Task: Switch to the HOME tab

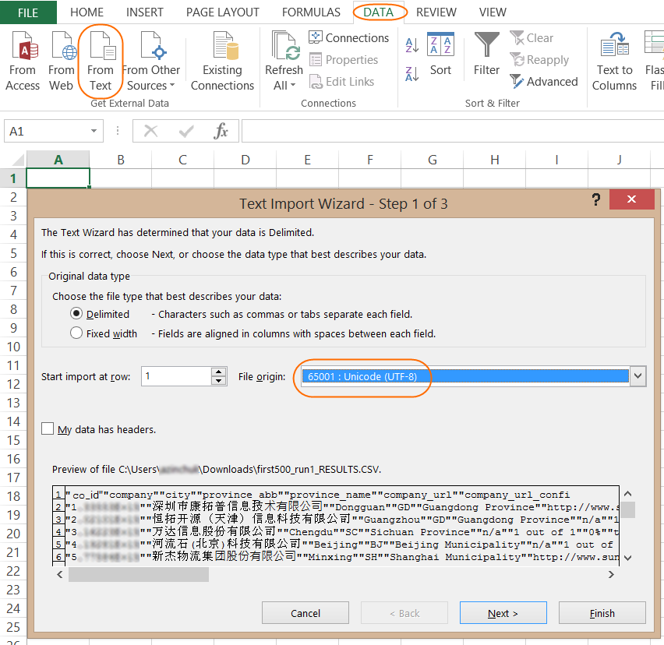Action: (87, 12)
